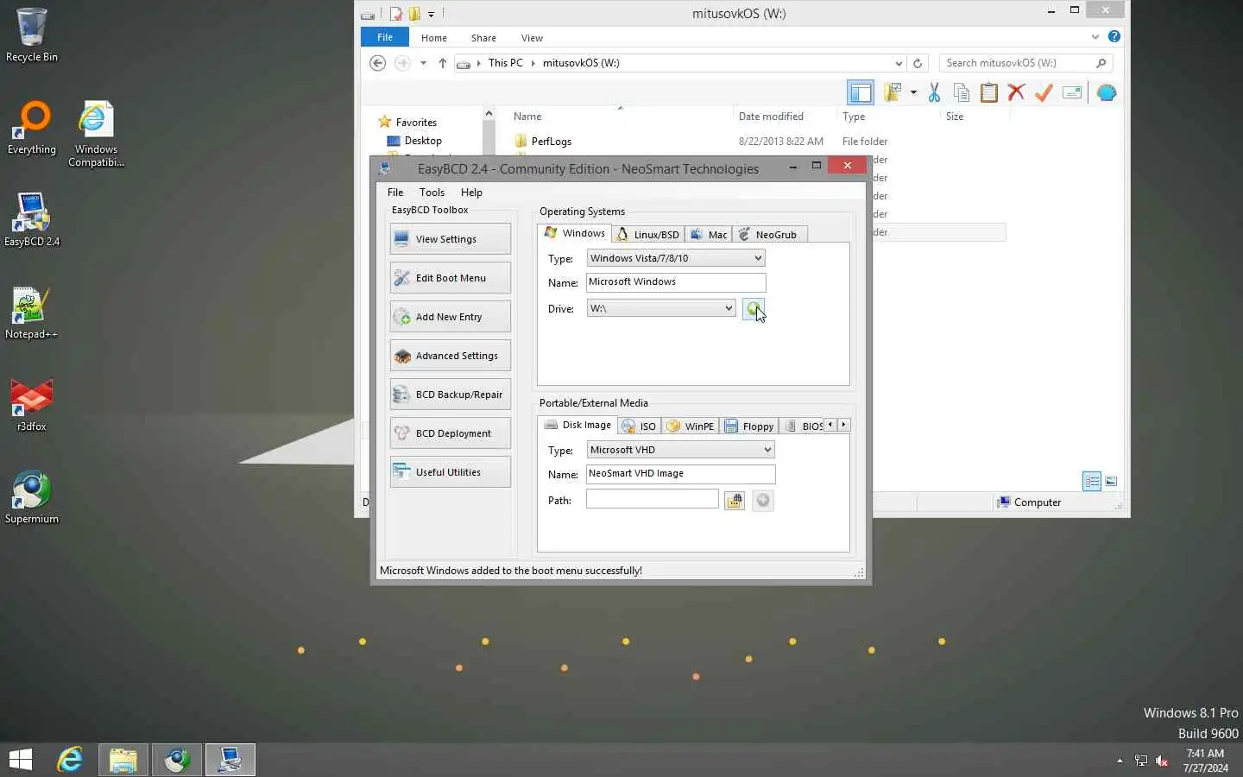Click the Explorer Up one level arrow
The height and width of the screenshot is (777, 1243).
[443, 63]
